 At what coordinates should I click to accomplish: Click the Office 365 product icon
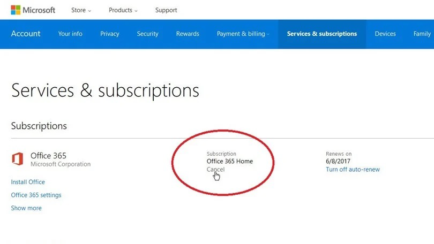[18, 159]
